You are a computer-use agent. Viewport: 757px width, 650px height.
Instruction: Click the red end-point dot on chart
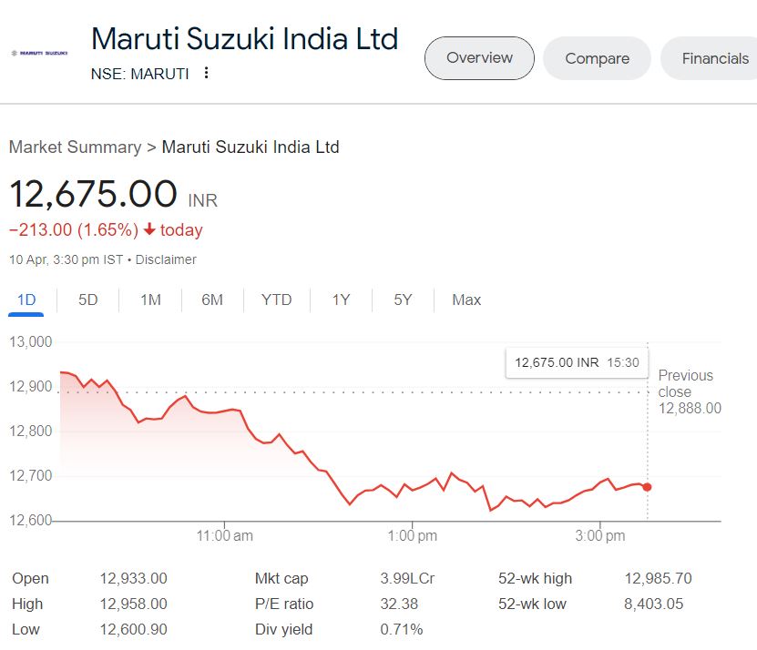pos(647,487)
